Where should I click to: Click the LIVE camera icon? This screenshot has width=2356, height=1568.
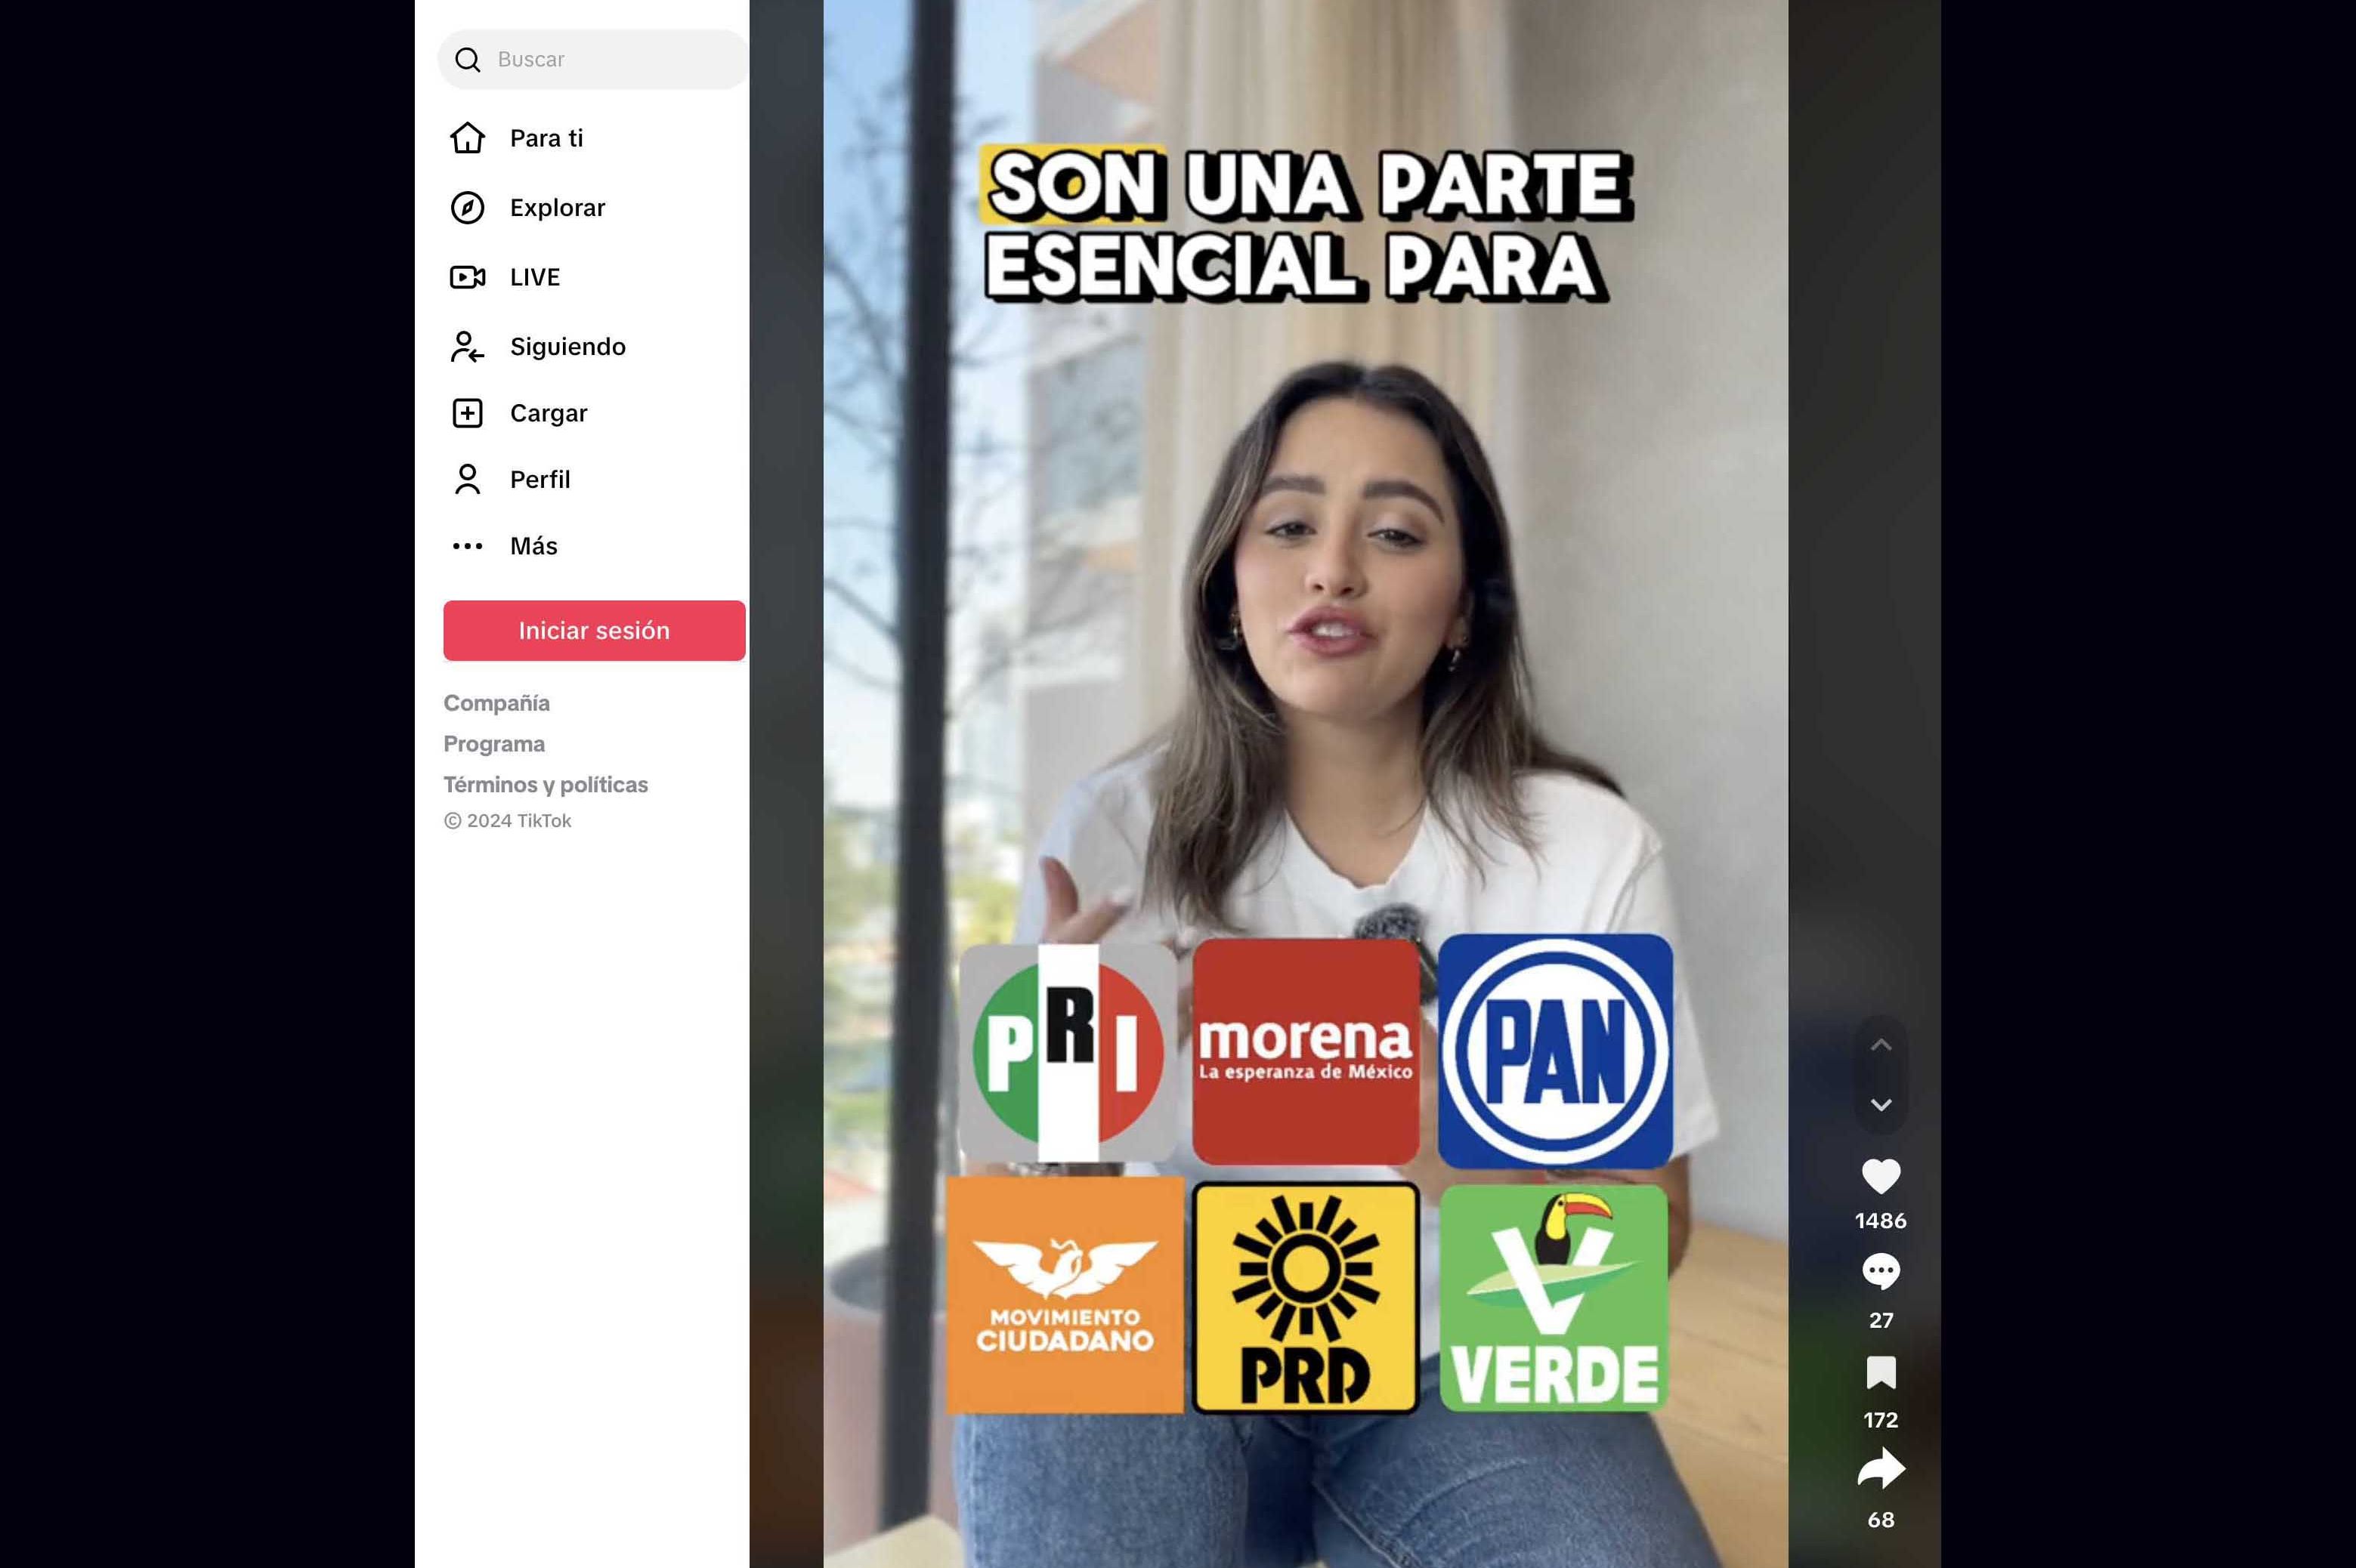point(467,277)
